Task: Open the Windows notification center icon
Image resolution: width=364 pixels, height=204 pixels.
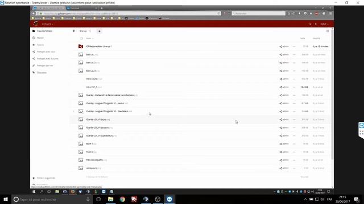Action: point(357,199)
